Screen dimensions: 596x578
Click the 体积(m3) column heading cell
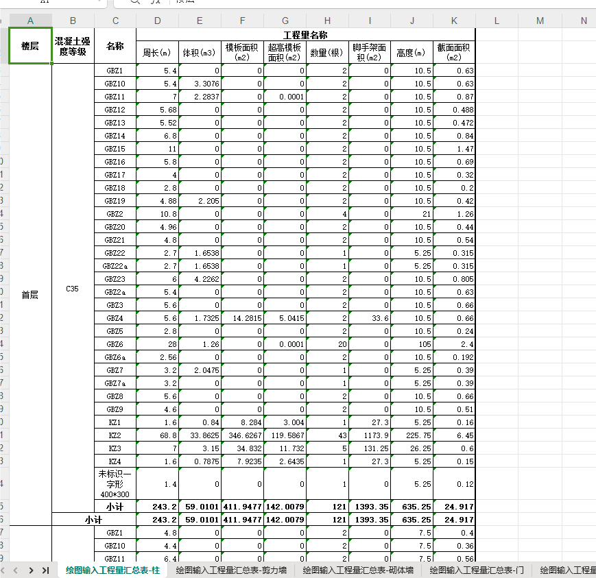[200, 52]
